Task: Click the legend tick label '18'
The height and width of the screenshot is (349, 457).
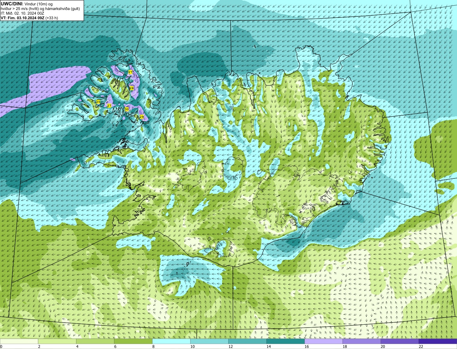Action: (345, 347)
